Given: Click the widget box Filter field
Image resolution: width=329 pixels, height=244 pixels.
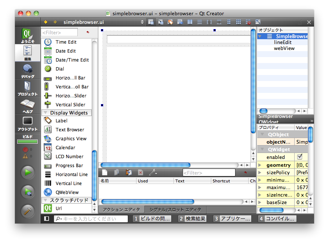Looking at the screenshot, I should pos(60,32).
